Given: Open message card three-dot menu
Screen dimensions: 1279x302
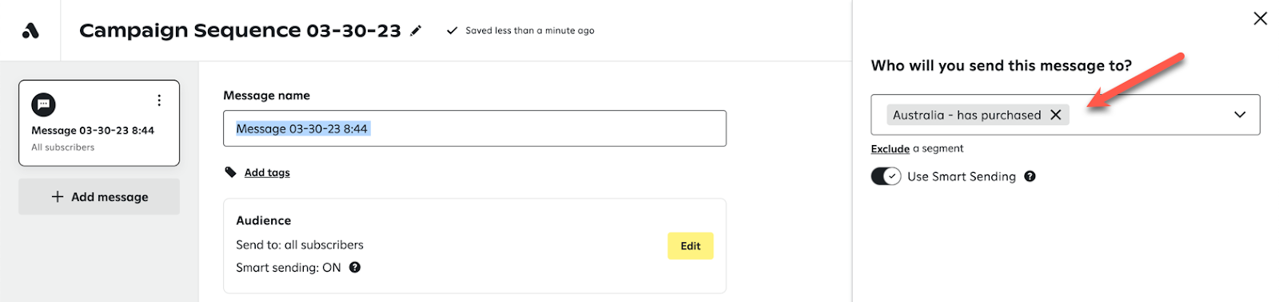Looking at the screenshot, I should click(159, 100).
